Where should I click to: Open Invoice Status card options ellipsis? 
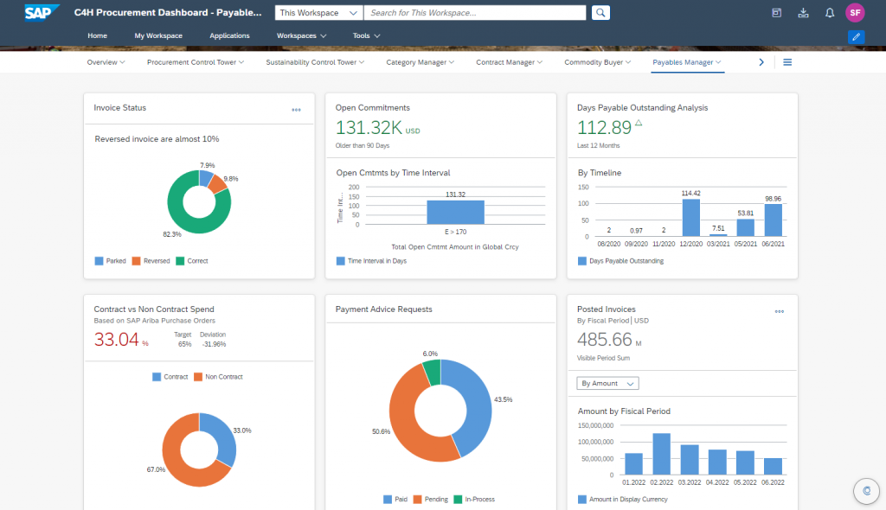(296, 110)
